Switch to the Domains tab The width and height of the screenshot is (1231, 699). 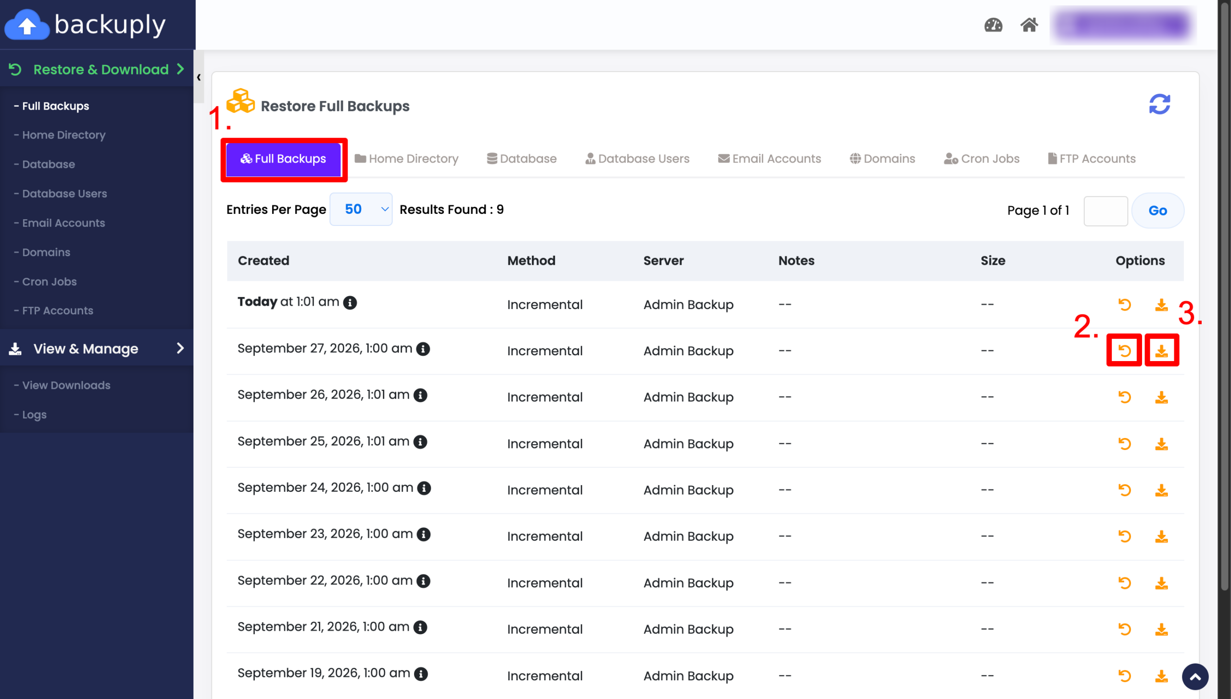pyautogui.click(x=882, y=159)
